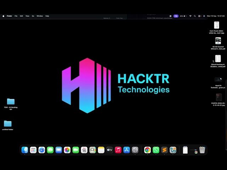Open the App Store in Dock
The image size is (227, 170).
point(127,150)
